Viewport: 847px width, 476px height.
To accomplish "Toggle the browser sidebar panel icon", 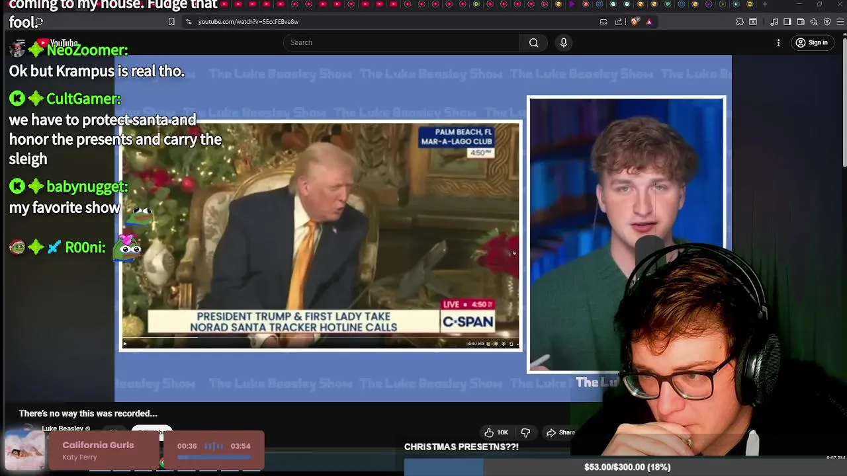I will tap(787, 22).
